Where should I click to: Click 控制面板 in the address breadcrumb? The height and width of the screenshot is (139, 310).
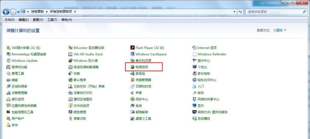coord(37,12)
